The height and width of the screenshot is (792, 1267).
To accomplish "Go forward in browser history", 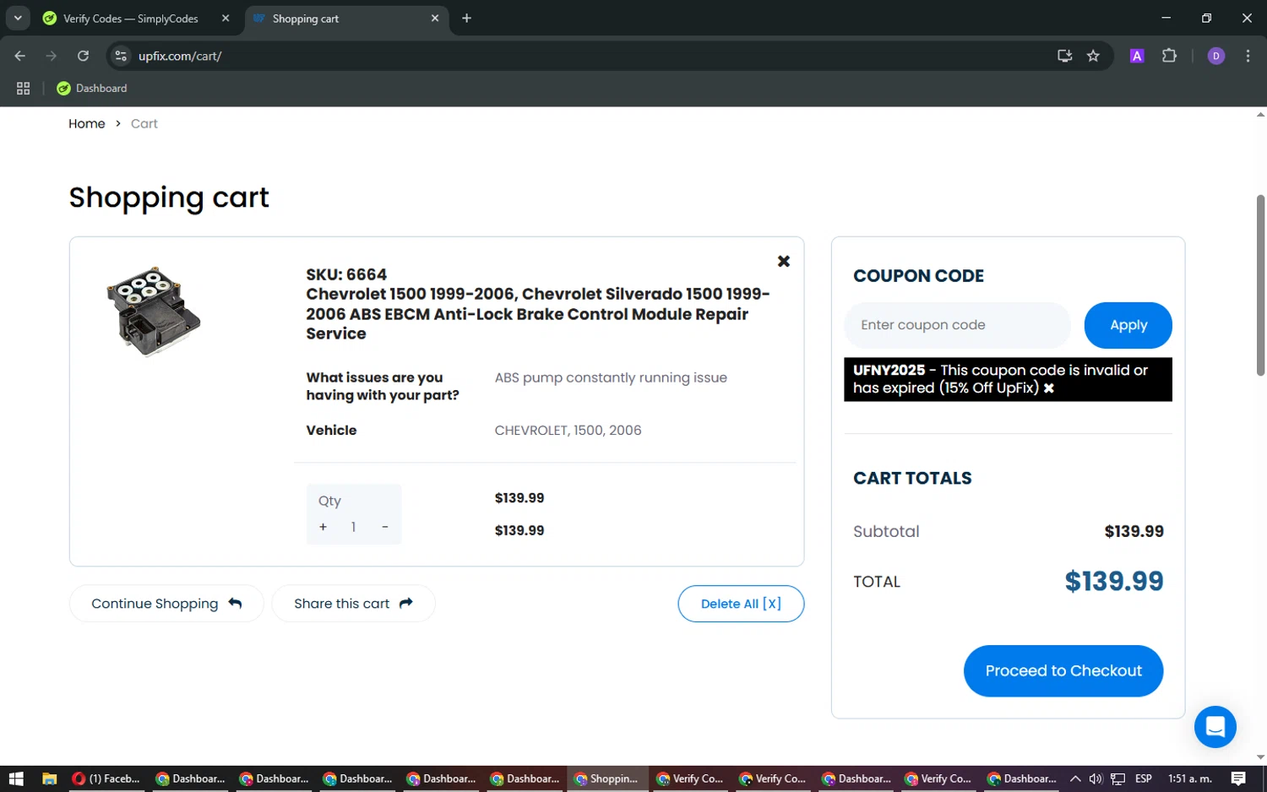I will [x=52, y=56].
